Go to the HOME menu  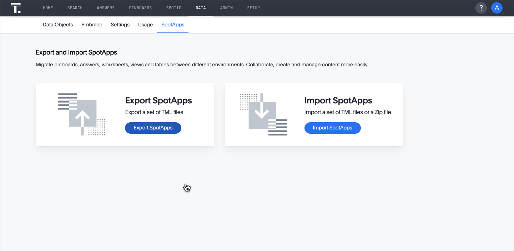pos(48,8)
